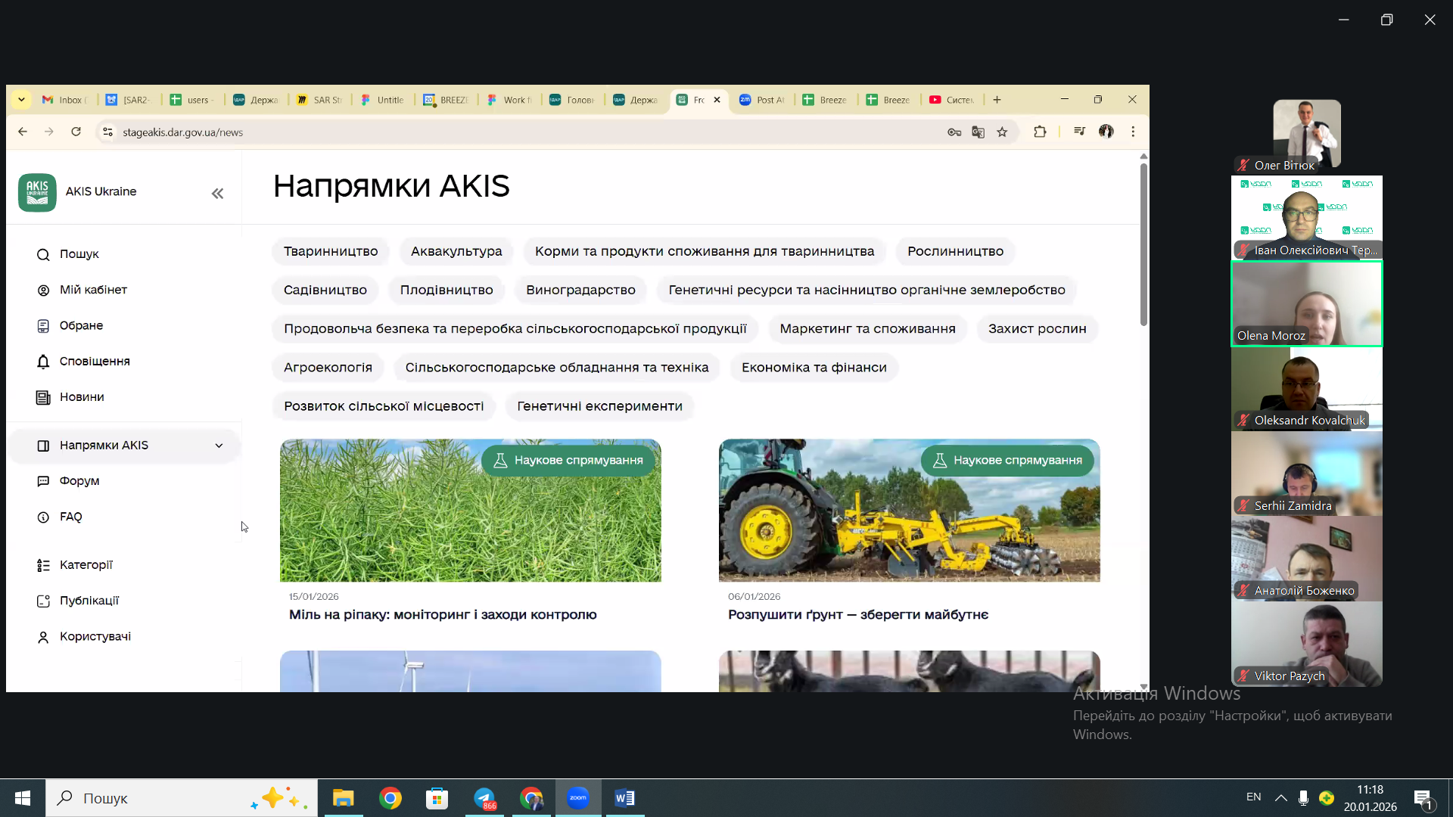1453x817 pixels.
Task: Open Telegram icon in the taskbar
Action: coord(484,798)
